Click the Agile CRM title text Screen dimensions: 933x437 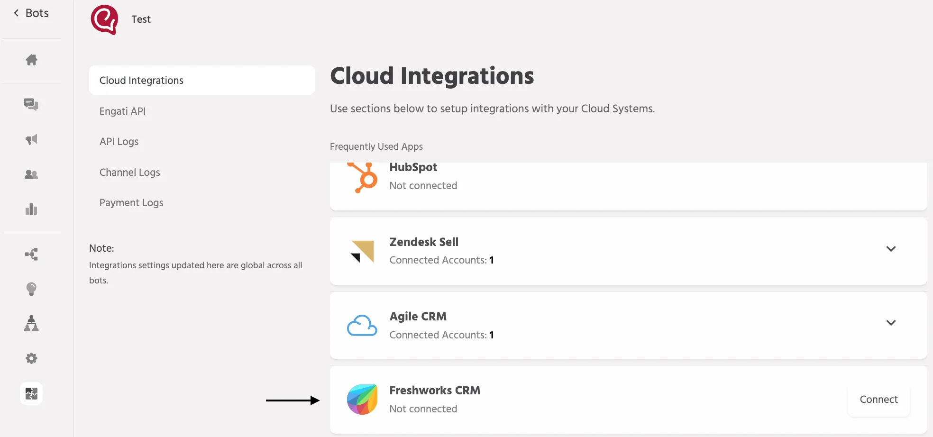pyautogui.click(x=418, y=317)
